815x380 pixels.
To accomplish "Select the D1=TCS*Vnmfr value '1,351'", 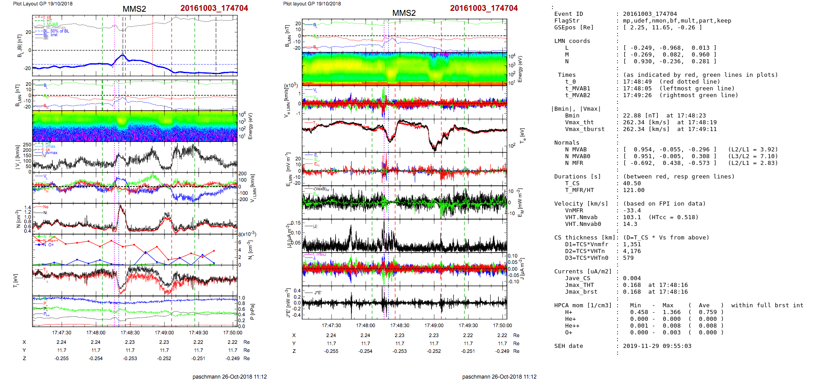I will 632,244.
